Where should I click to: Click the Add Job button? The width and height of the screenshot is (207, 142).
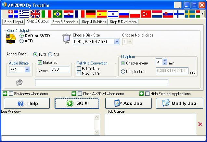click(x=128, y=103)
